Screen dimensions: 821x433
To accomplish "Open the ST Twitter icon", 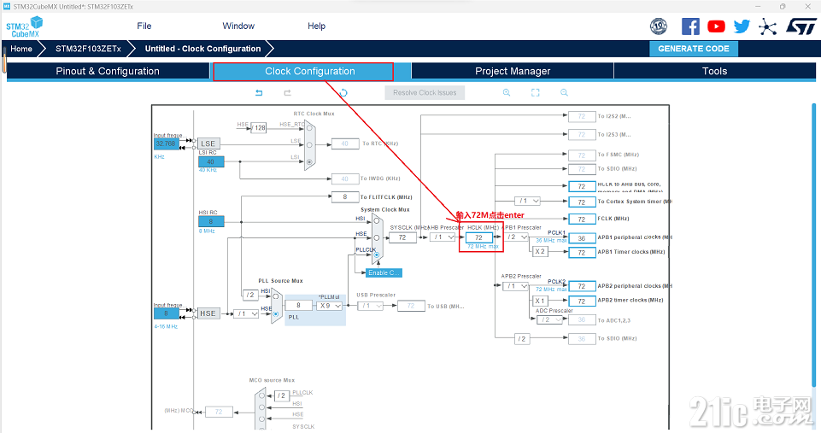I will 742,26.
